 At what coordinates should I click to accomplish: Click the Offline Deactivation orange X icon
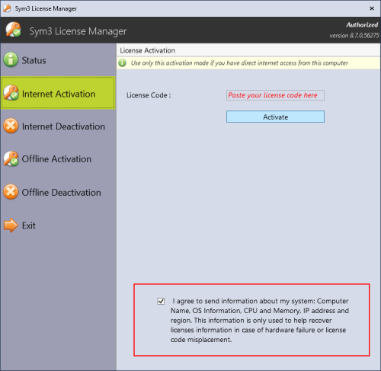pyautogui.click(x=11, y=192)
